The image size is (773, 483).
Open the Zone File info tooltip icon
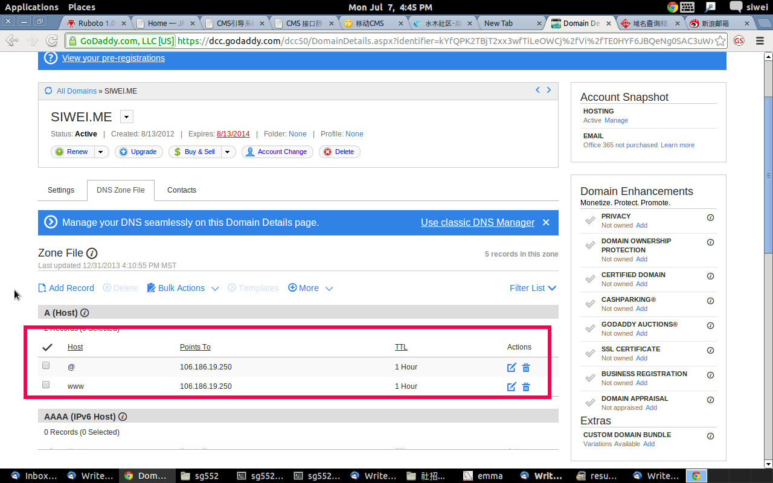click(91, 253)
